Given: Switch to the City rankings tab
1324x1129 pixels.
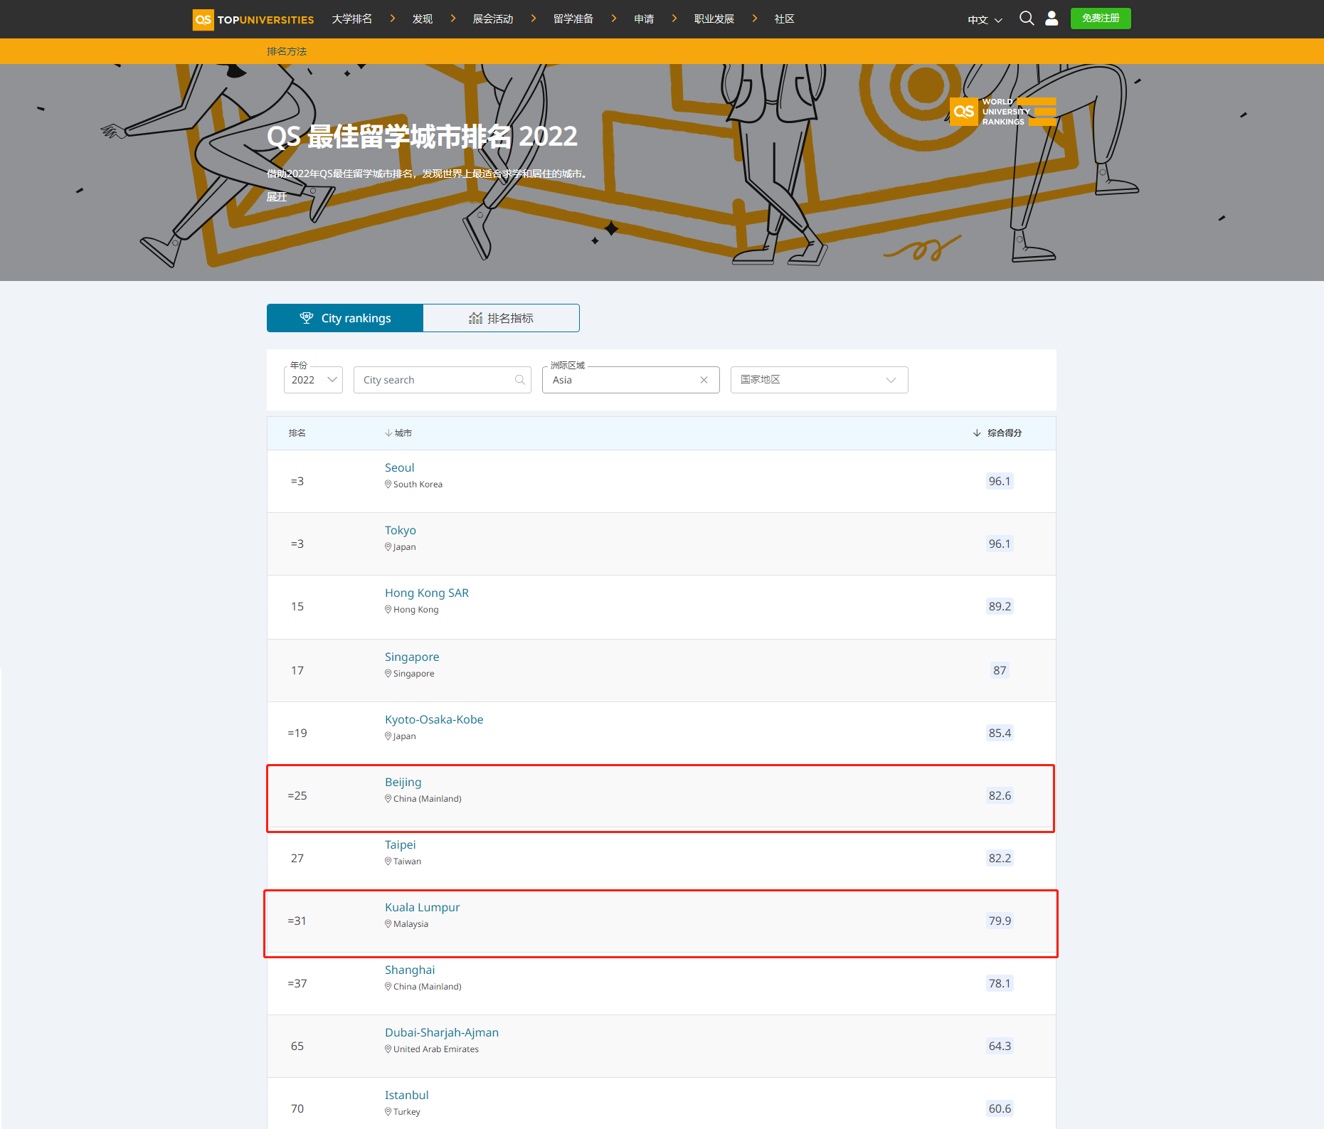Looking at the screenshot, I should pyautogui.click(x=345, y=318).
